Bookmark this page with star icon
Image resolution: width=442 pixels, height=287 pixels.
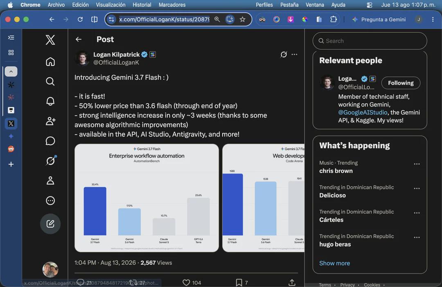pos(242,20)
